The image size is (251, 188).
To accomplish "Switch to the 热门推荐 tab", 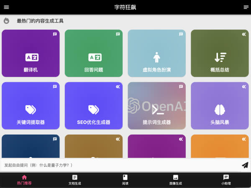I will (x=24, y=180).
